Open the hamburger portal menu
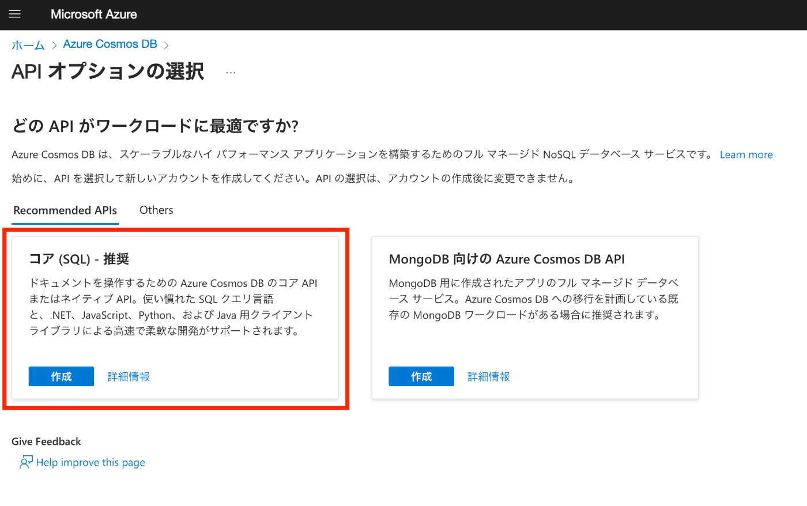 point(15,14)
